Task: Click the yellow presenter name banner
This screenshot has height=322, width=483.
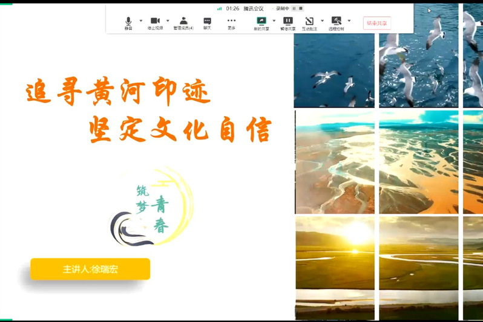Action: (x=90, y=269)
